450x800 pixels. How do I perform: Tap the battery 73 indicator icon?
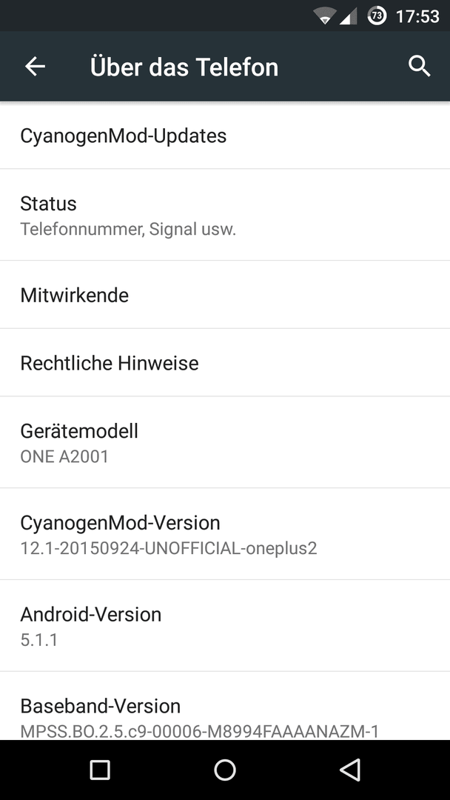[377, 16]
